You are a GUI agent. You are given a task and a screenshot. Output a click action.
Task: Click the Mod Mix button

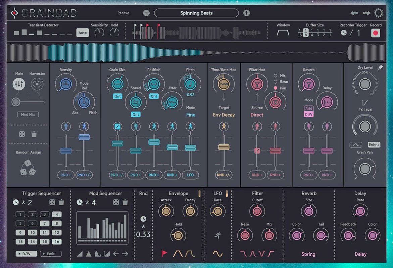coord(28,115)
